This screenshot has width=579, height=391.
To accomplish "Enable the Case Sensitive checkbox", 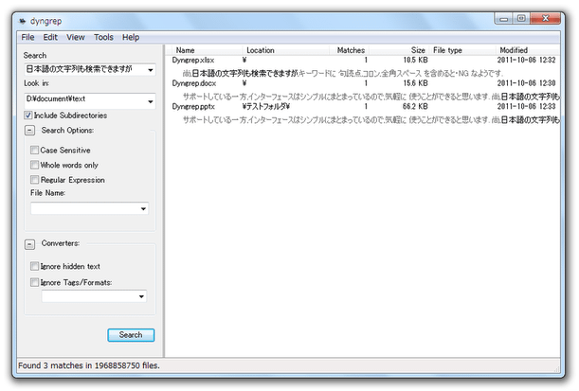I will [34, 151].
